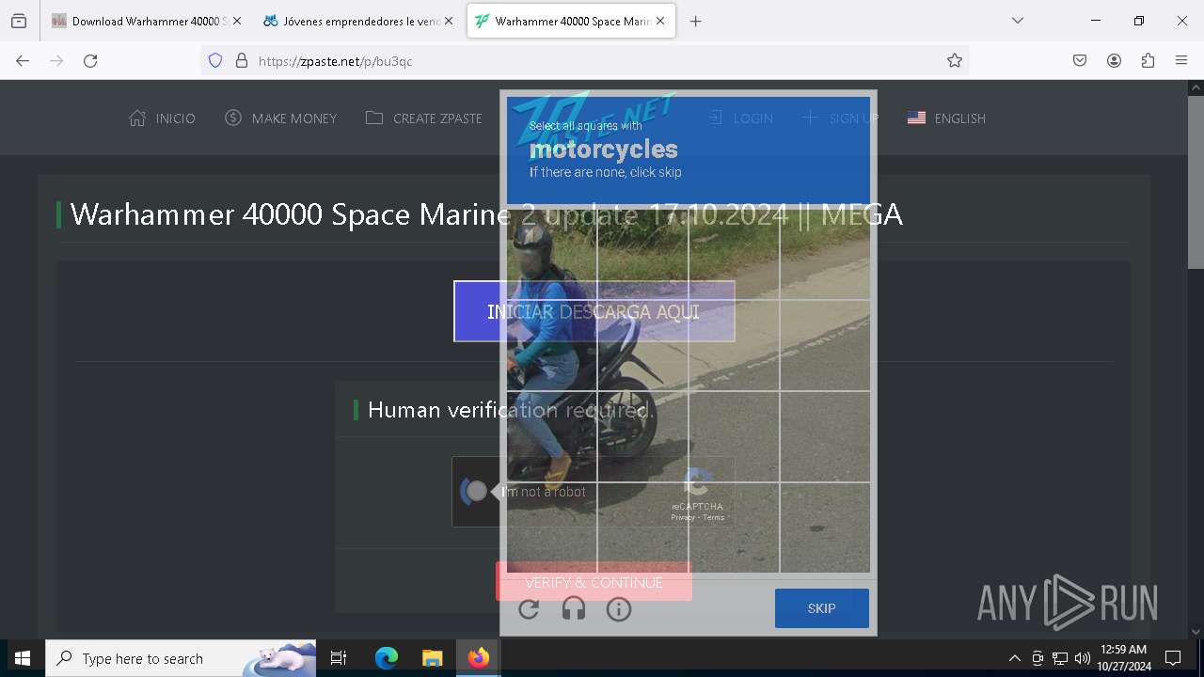Switch to audio captcha challenge

pos(574,609)
